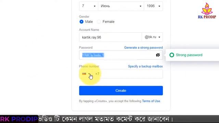Click the 'Account Name' label
Viewport: 219px width, 123px height.
pyautogui.click(x=89, y=30)
